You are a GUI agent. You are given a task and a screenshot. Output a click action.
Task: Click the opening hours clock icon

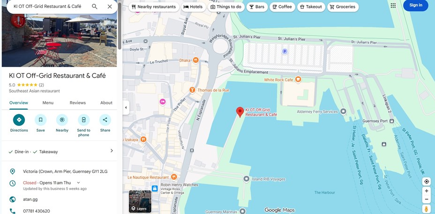pyautogui.click(x=12, y=183)
